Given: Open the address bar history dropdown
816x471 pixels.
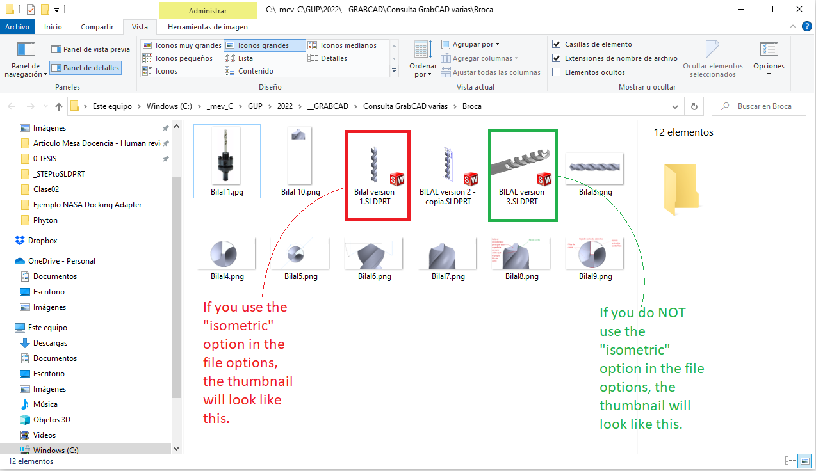Looking at the screenshot, I should pos(675,106).
